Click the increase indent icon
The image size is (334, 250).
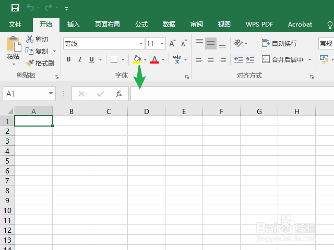250,59
